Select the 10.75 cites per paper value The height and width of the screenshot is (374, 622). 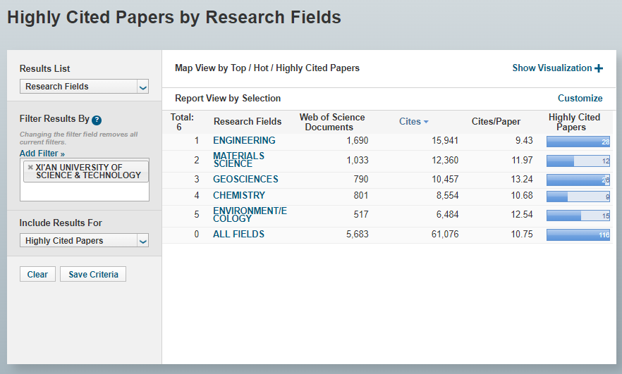pos(522,234)
